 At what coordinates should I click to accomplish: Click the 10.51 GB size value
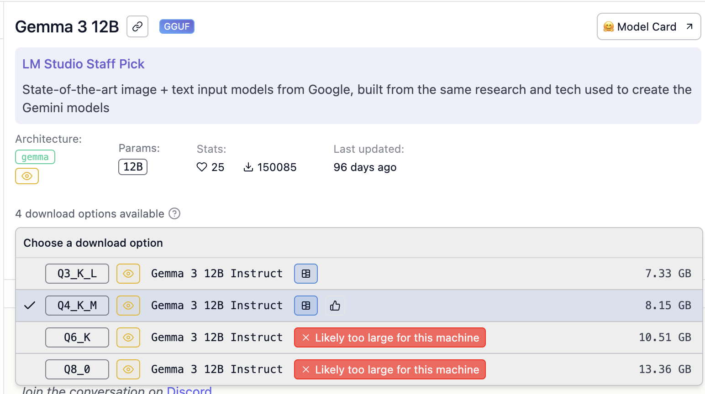point(665,337)
